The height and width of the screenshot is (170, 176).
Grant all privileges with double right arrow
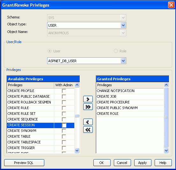(x=88, y=107)
